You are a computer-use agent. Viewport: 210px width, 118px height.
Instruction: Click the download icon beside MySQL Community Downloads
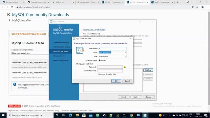(9, 14)
